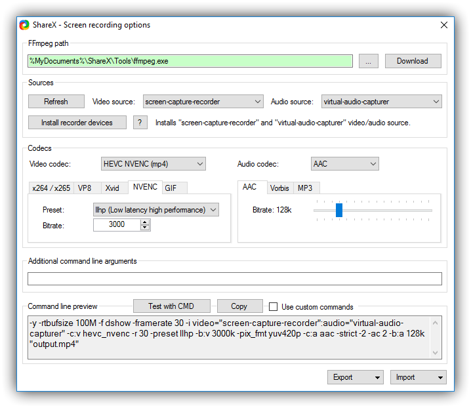471x408 pixels.
Task: Decrease video bitrate with down arrow
Action: tap(145, 228)
